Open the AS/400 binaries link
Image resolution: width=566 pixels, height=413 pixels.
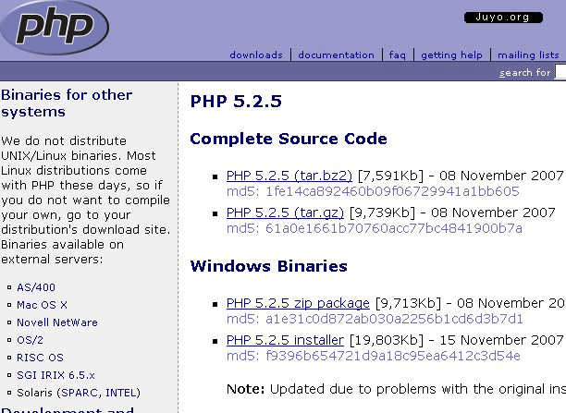pos(36,287)
